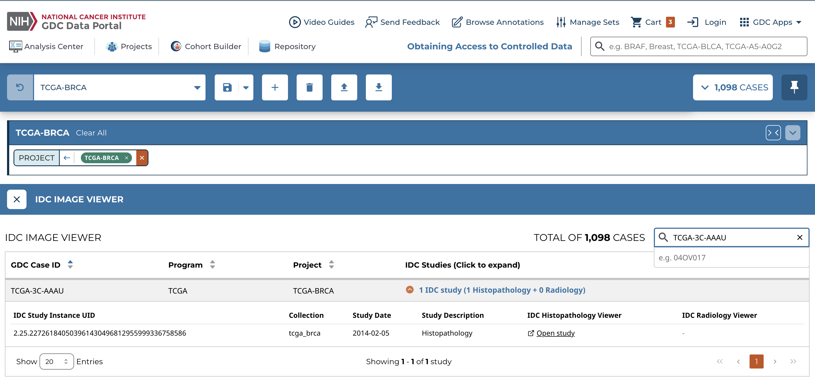This screenshot has width=815, height=382.
Task: Remove the TCGA-BRCA filter chip
Action: pyautogui.click(x=127, y=158)
